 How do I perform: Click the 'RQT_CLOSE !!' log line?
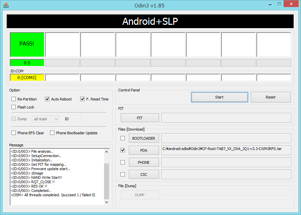pyautogui.click(x=33, y=182)
